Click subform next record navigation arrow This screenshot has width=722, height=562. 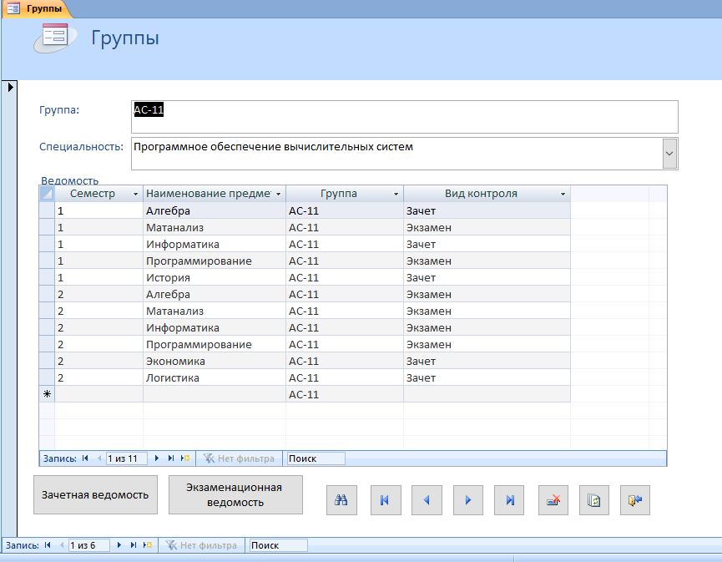157,458
